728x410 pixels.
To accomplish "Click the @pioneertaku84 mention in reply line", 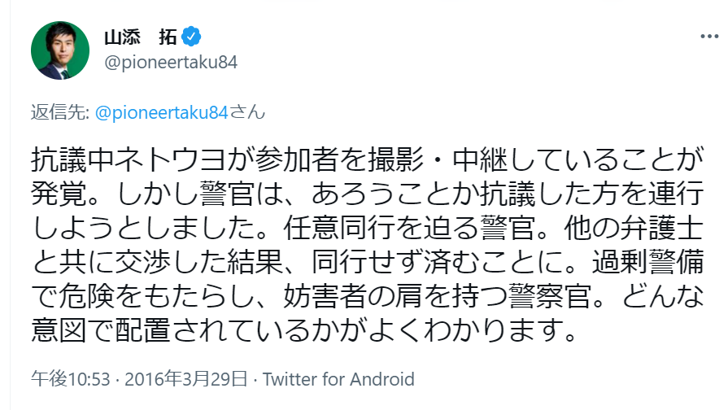I will (x=162, y=112).
